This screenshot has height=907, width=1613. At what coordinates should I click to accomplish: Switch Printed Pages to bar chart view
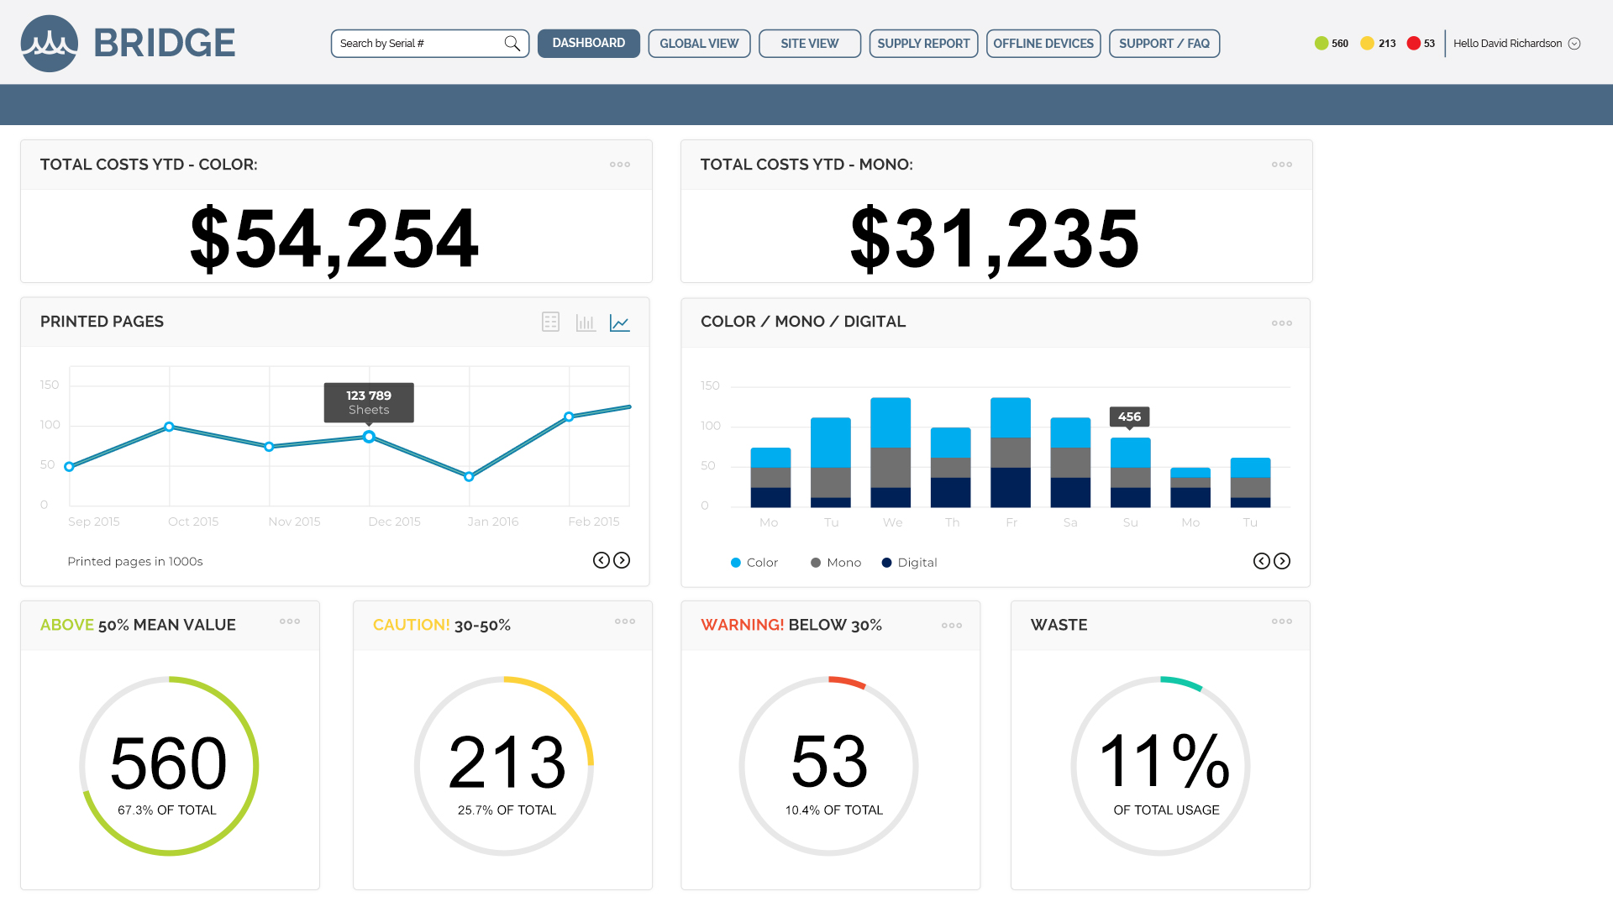click(586, 322)
